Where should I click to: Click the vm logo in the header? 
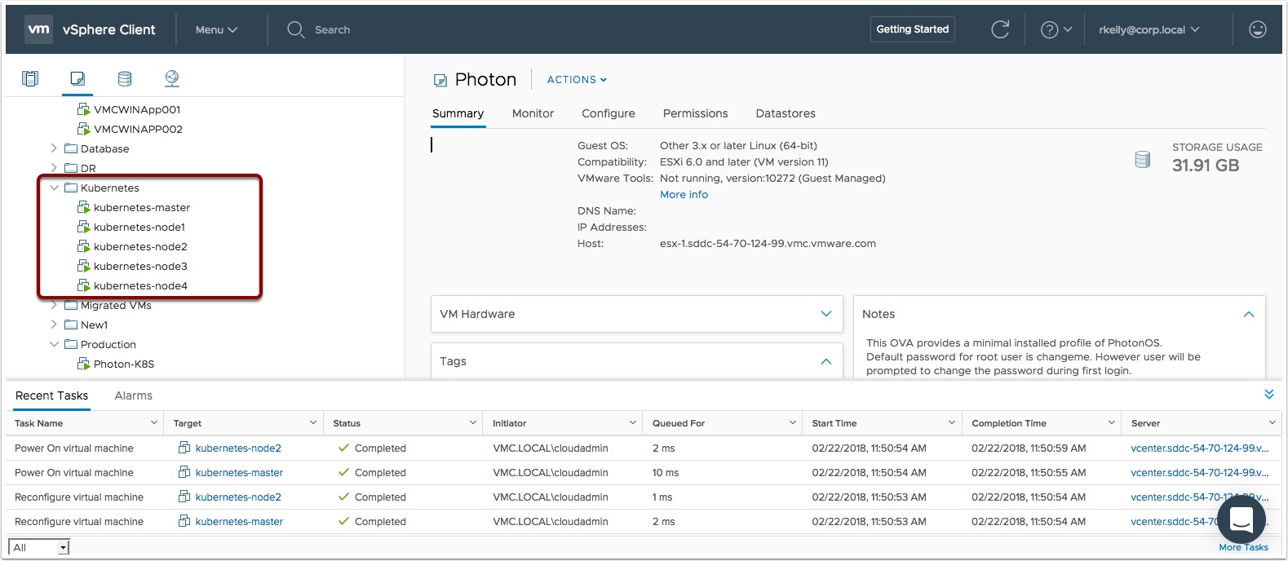(39, 29)
